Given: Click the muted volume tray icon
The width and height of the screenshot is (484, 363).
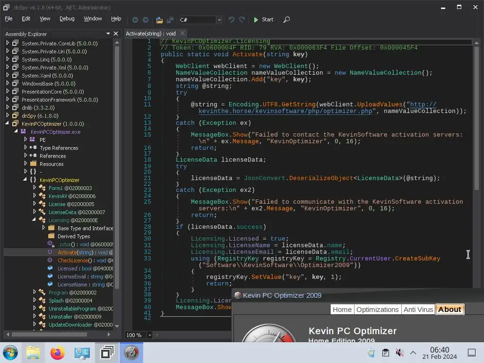Looking at the screenshot, I should pyautogui.click(x=399, y=353).
